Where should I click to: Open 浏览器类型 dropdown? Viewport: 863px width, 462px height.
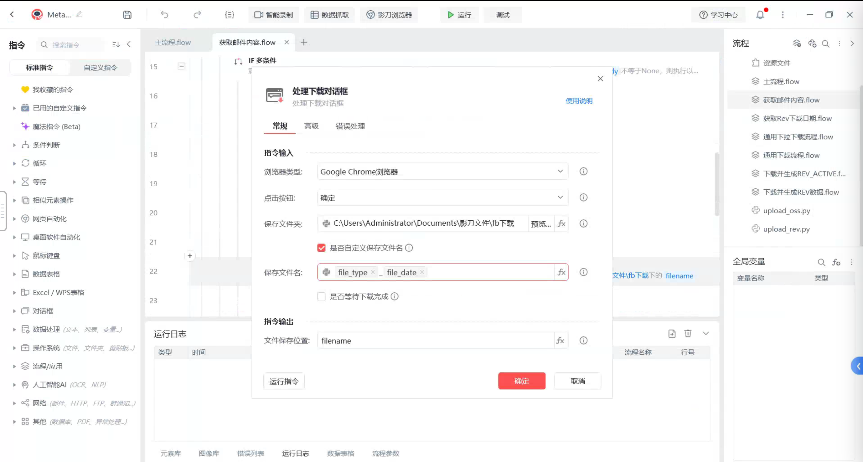click(x=442, y=172)
